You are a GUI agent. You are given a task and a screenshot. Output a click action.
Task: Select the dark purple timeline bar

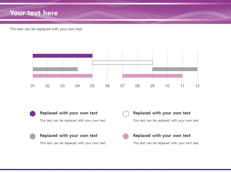(x=63, y=56)
